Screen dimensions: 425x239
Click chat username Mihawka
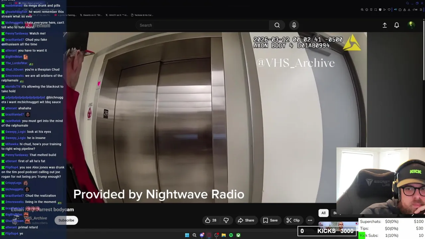[12, 144]
